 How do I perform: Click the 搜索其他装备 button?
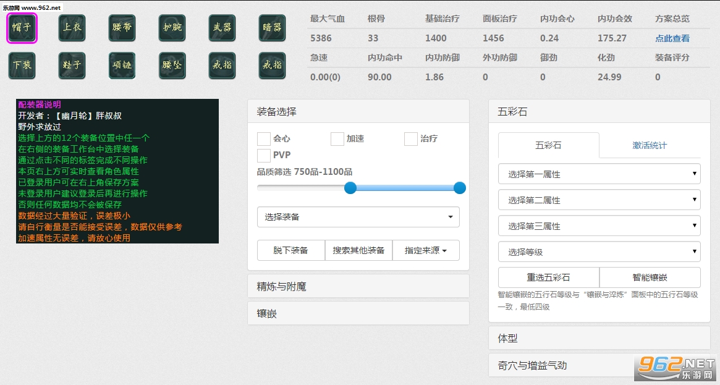point(358,250)
